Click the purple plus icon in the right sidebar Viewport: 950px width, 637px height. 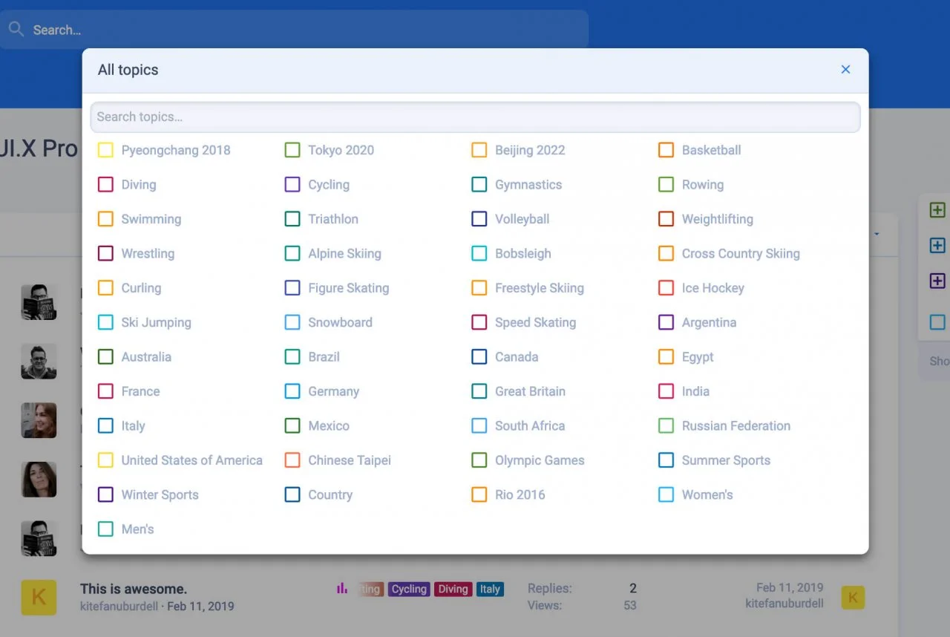click(x=937, y=281)
